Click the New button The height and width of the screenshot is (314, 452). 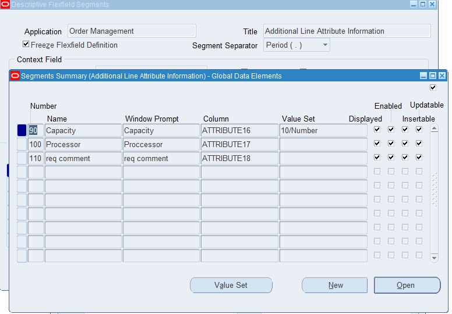(x=334, y=285)
